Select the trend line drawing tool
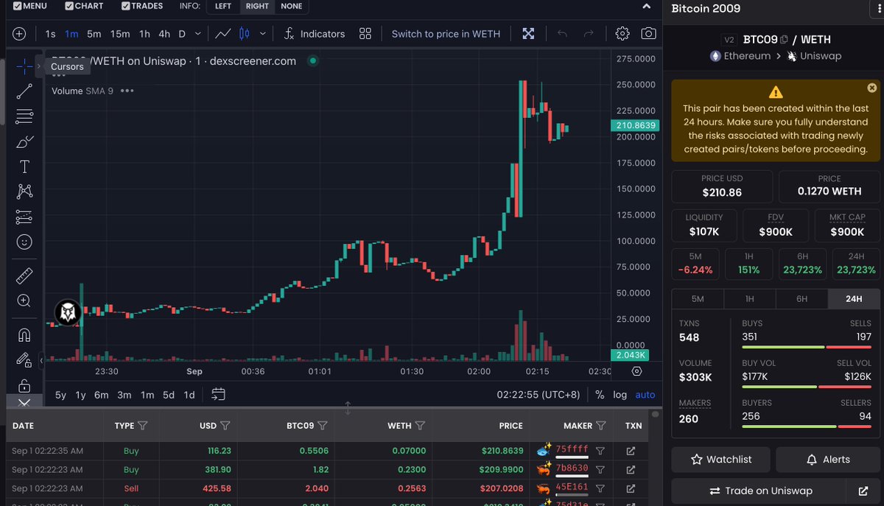The width and height of the screenshot is (884, 506). (x=24, y=91)
